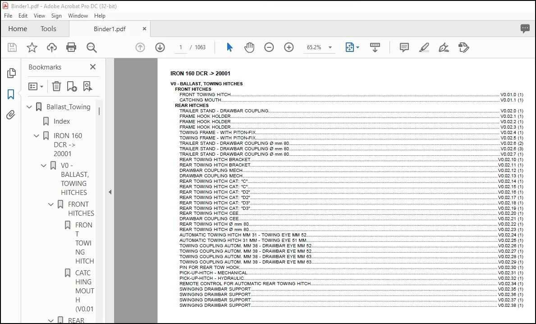Click the page number input field
Viewport: 536px width, 324px height.
coord(180,47)
